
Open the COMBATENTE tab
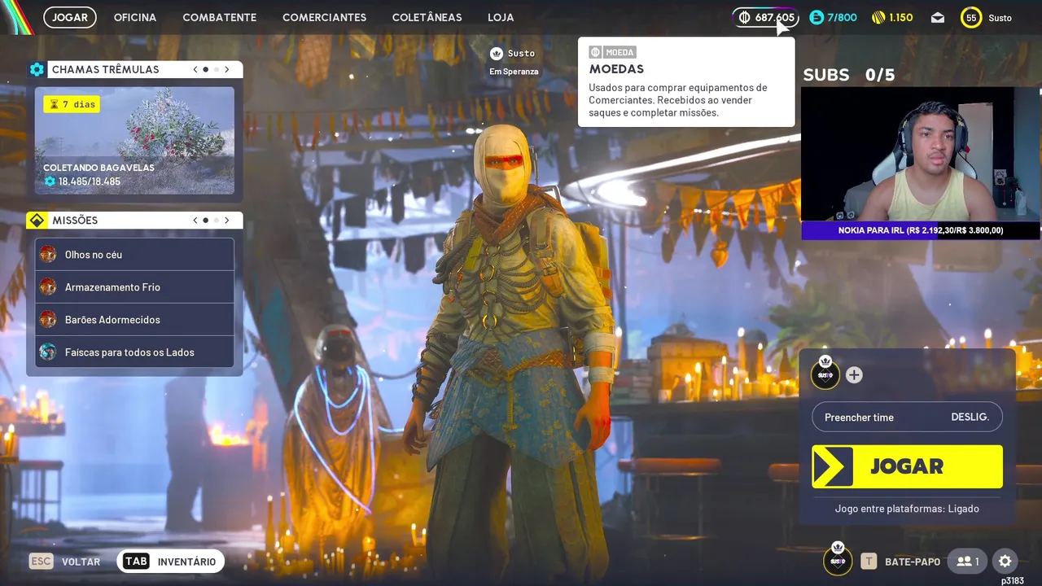coord(220,17)
